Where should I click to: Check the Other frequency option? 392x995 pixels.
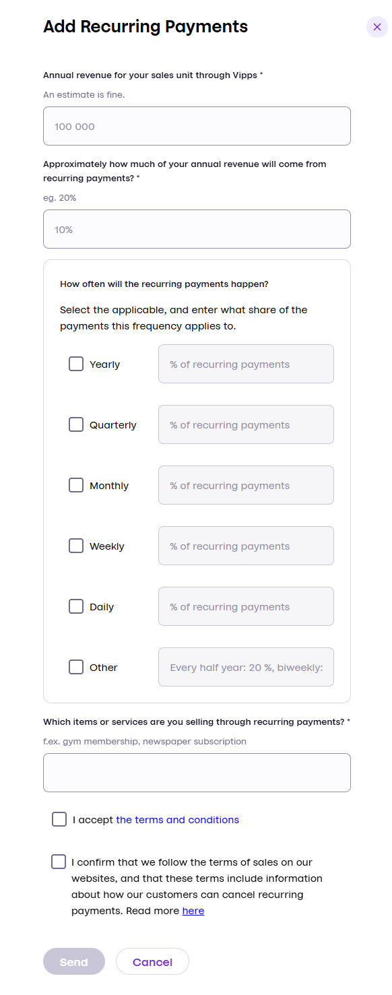point(76,666)
